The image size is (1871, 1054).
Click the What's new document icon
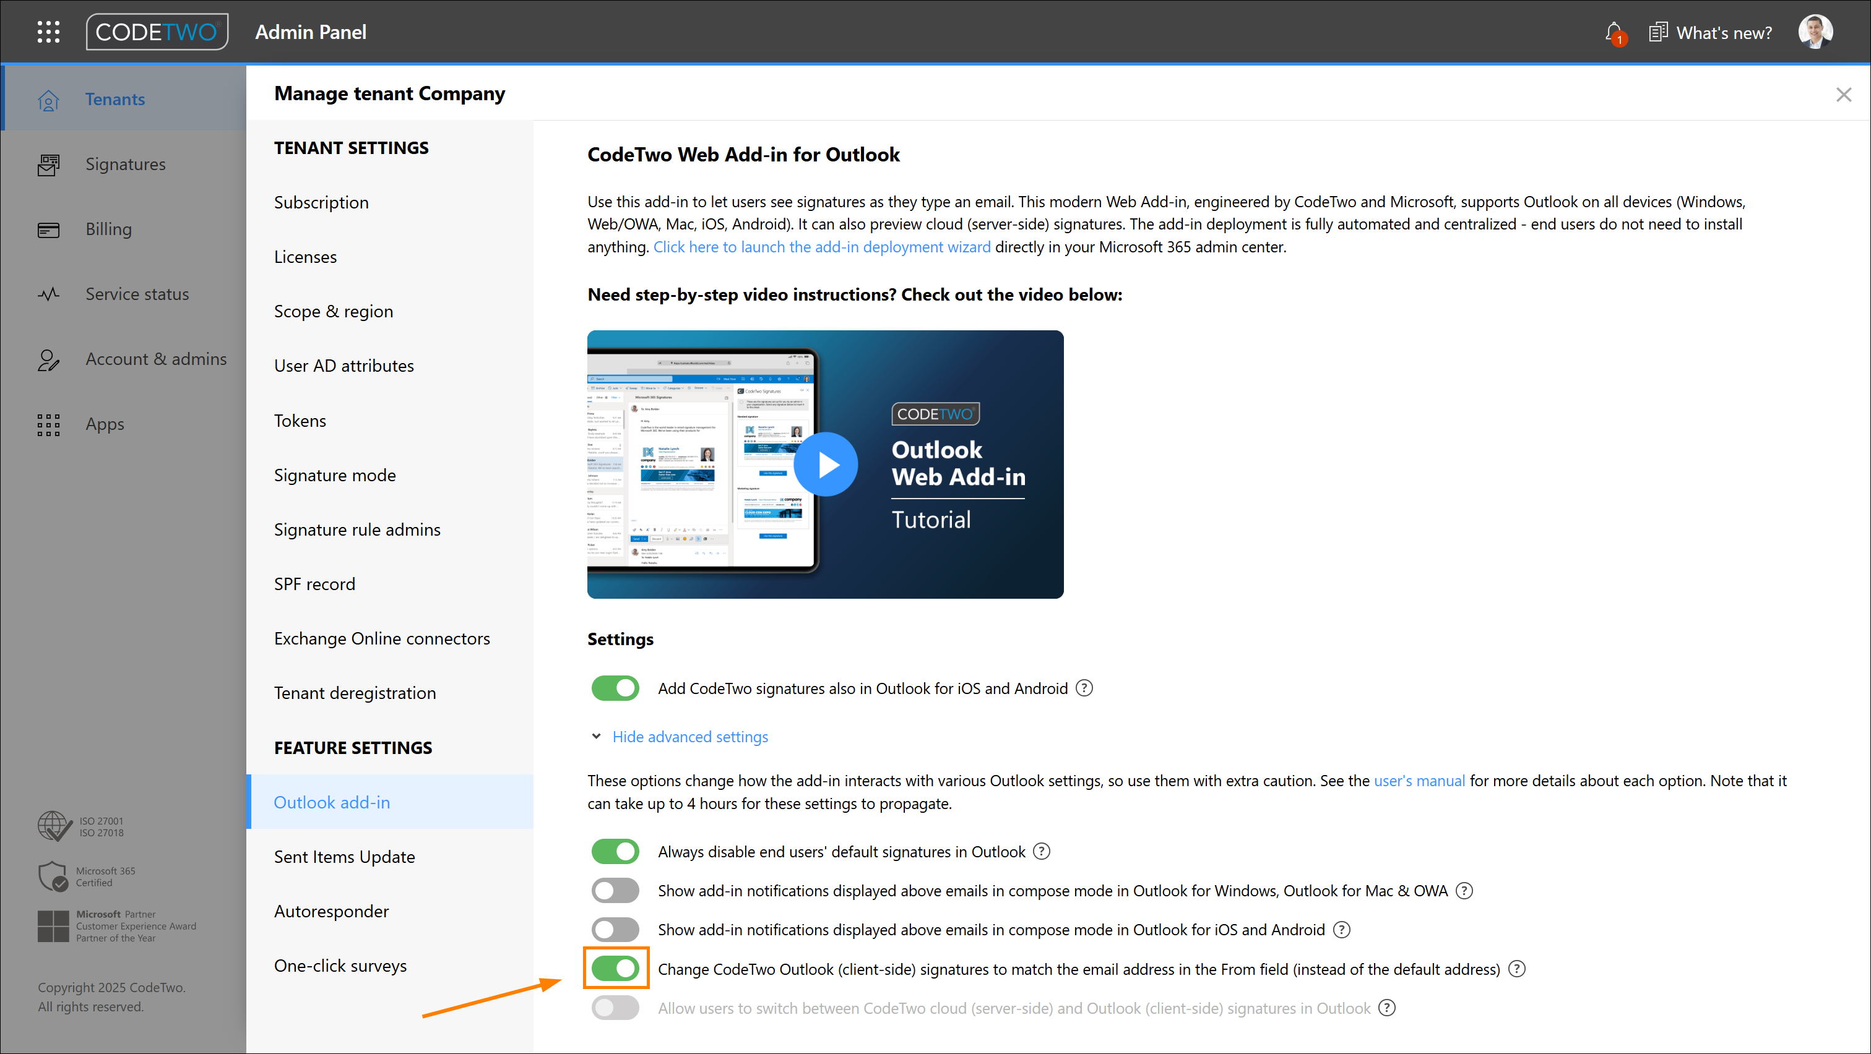click(x=1657, y=33)
